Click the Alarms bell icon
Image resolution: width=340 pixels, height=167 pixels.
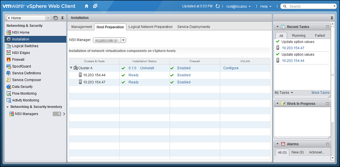point(283,144)
